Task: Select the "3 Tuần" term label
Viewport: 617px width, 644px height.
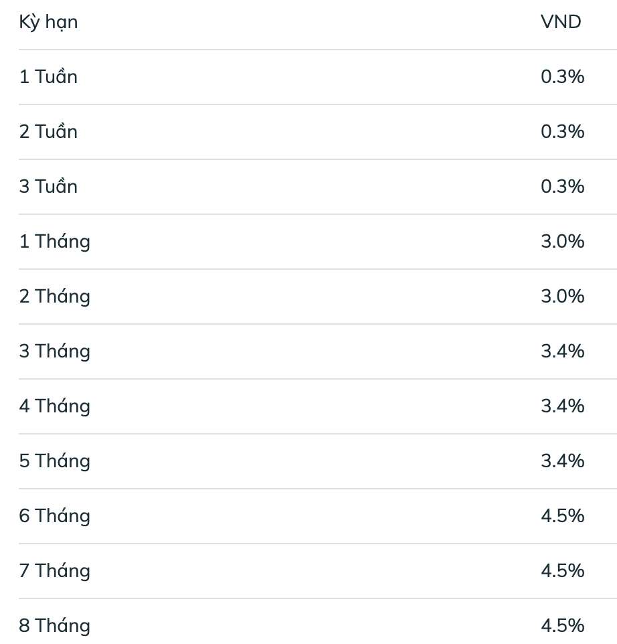Action: click(48, 187)
